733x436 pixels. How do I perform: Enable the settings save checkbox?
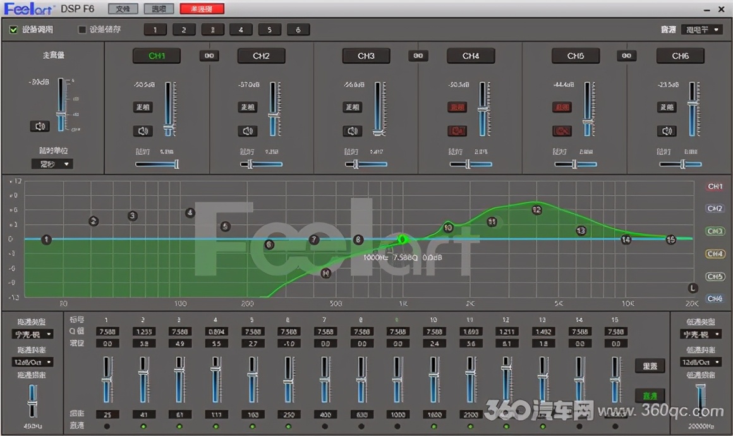tap(81, 29)
